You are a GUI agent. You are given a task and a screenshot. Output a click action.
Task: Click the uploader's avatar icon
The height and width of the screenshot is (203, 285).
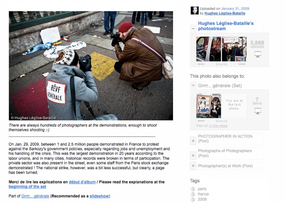(x=195, y=11)
